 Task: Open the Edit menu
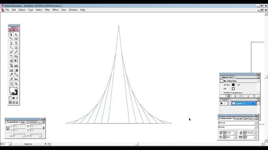coord(14,10)
